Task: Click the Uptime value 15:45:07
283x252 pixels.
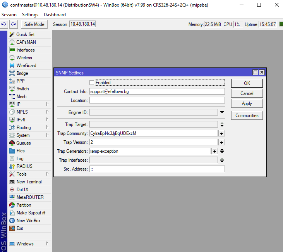Action: (268, 24)
